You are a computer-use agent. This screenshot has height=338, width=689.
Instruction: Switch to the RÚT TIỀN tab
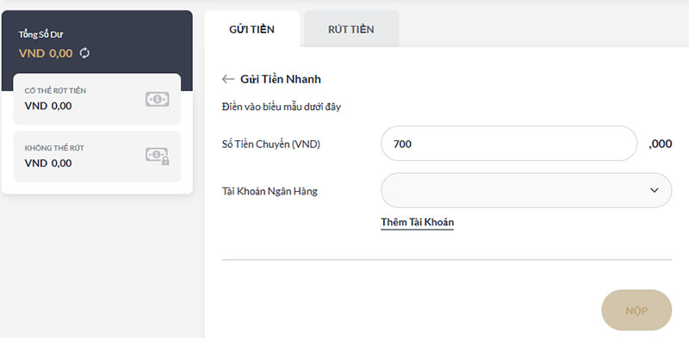point(351,29)
